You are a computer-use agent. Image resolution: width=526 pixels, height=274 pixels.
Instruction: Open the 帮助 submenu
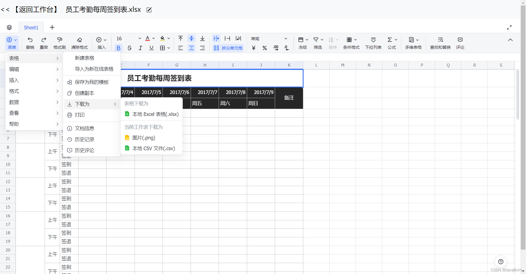(34, 124)
